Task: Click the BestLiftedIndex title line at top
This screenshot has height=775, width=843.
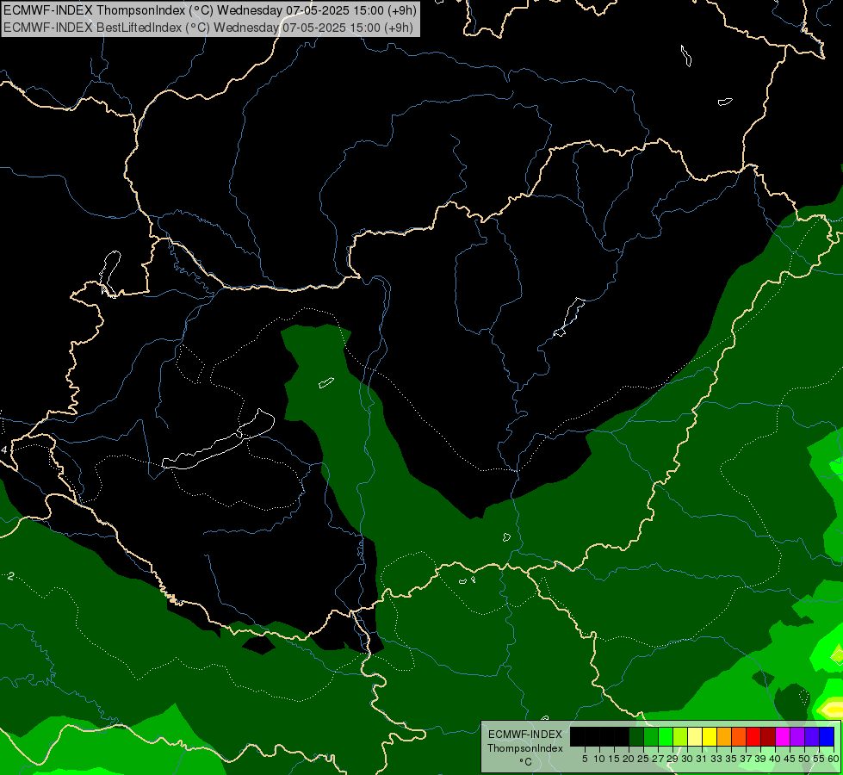Action: (x=208, y=28)
